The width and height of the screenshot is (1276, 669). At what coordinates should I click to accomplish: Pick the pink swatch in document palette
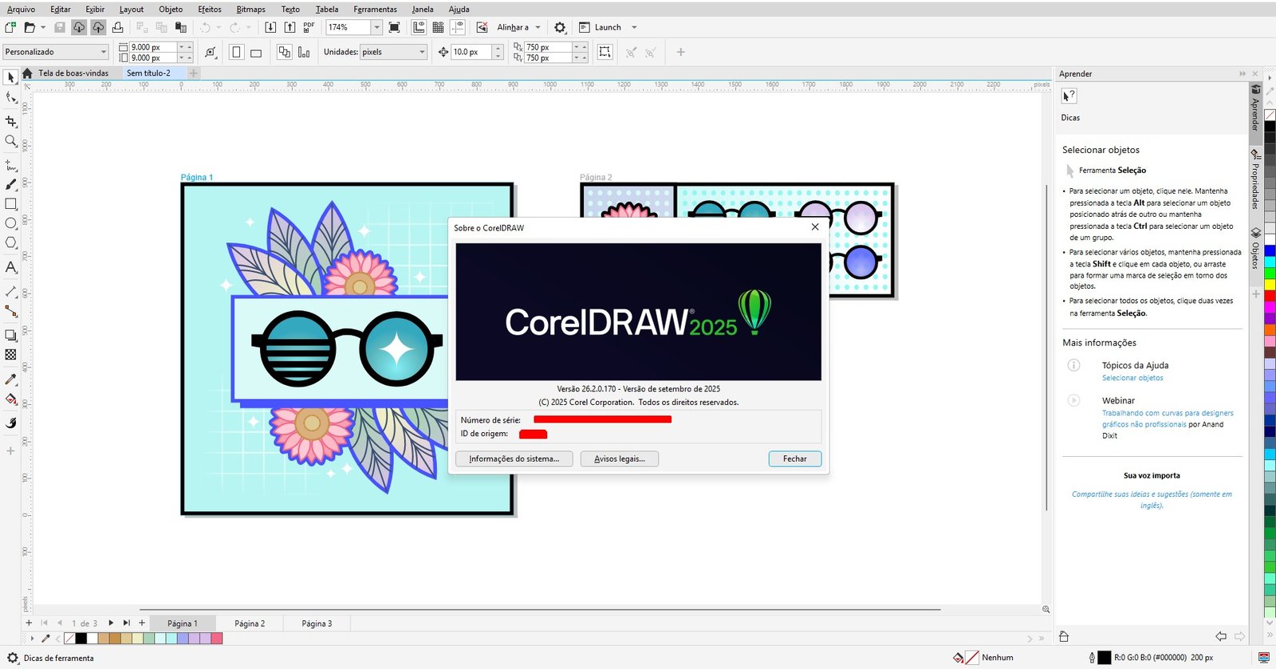click(217, 638)
